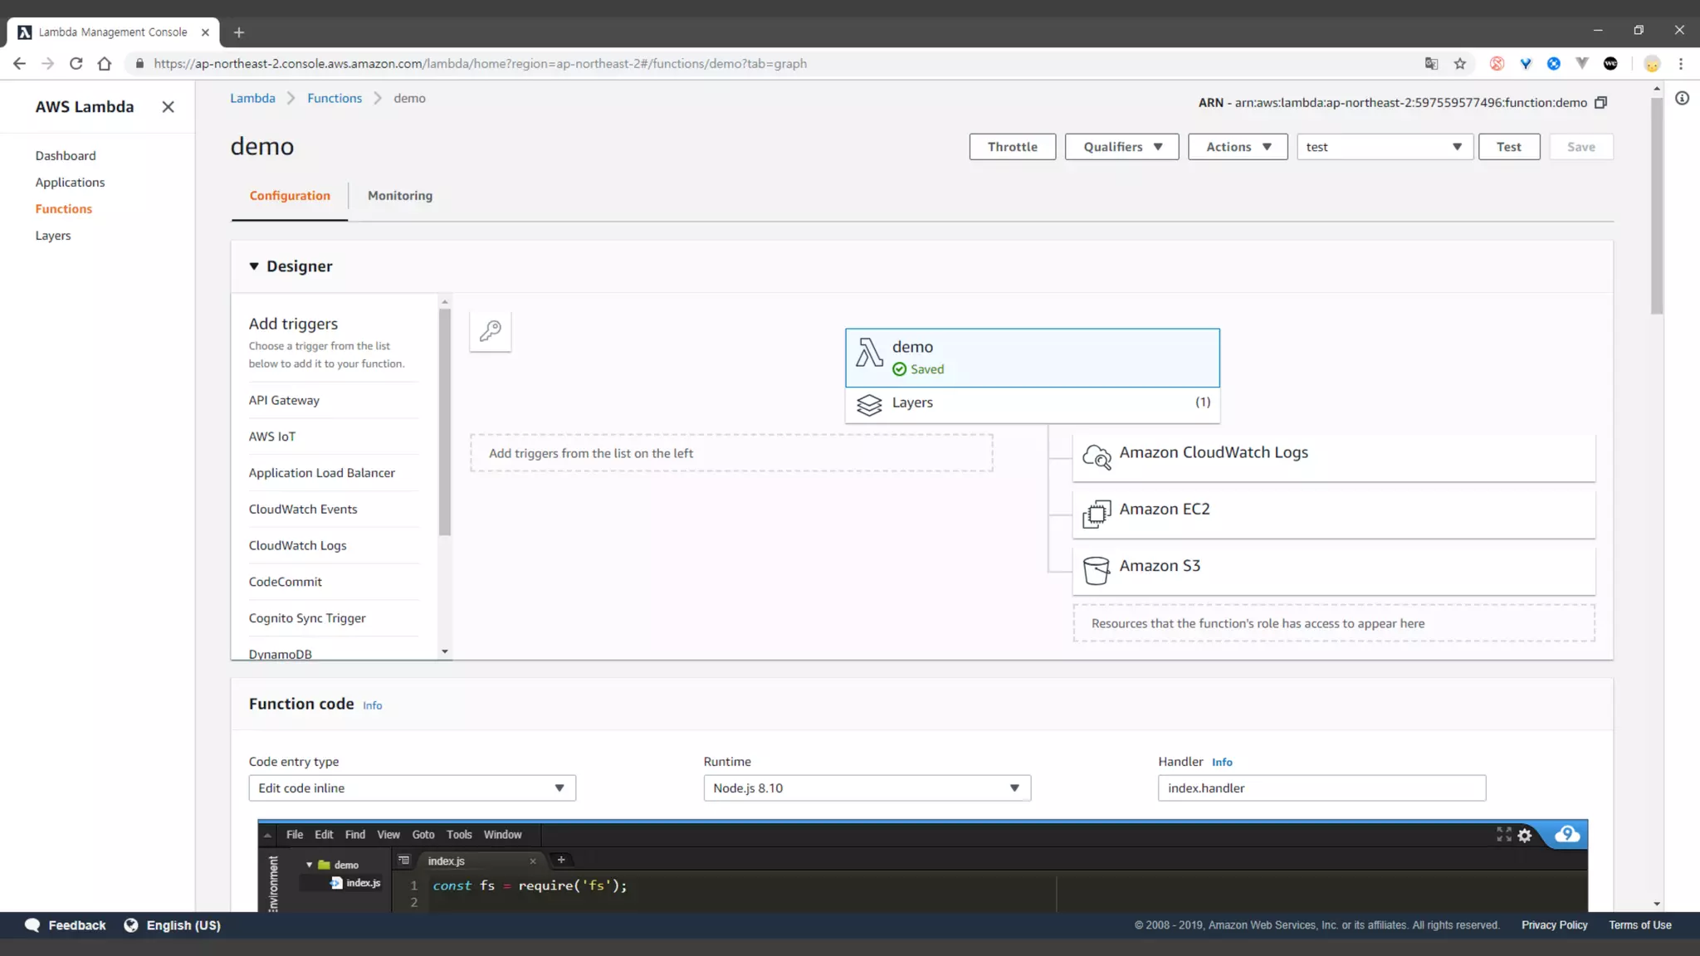This screenshot has width=1700, height=956.
Task: Open the Goto menu in editor
Action: tap(423, 835)
